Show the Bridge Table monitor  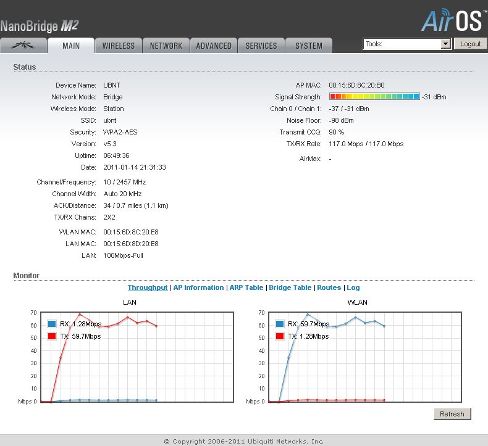[x=290, y=287]
